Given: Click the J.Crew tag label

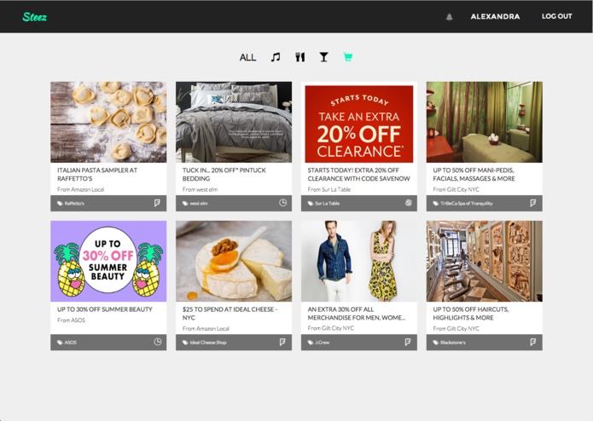Looking at the screenshot, I should pyautogui.click(x=318, y=343).
